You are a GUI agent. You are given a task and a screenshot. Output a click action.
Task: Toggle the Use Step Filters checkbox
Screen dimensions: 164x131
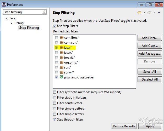click(x=54, y=26)
